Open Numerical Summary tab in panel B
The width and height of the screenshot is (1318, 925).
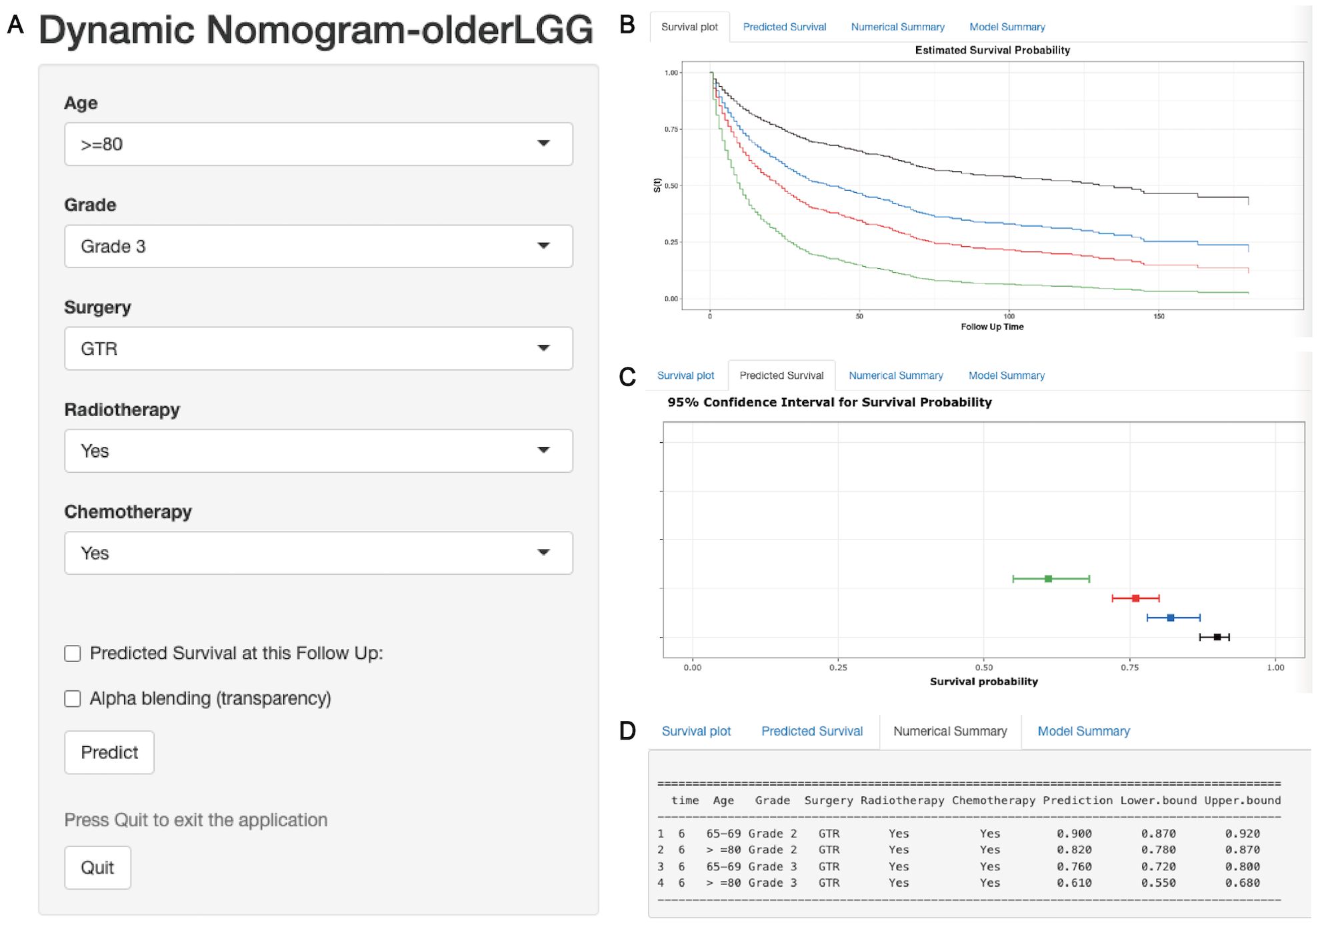click(897, 27)
